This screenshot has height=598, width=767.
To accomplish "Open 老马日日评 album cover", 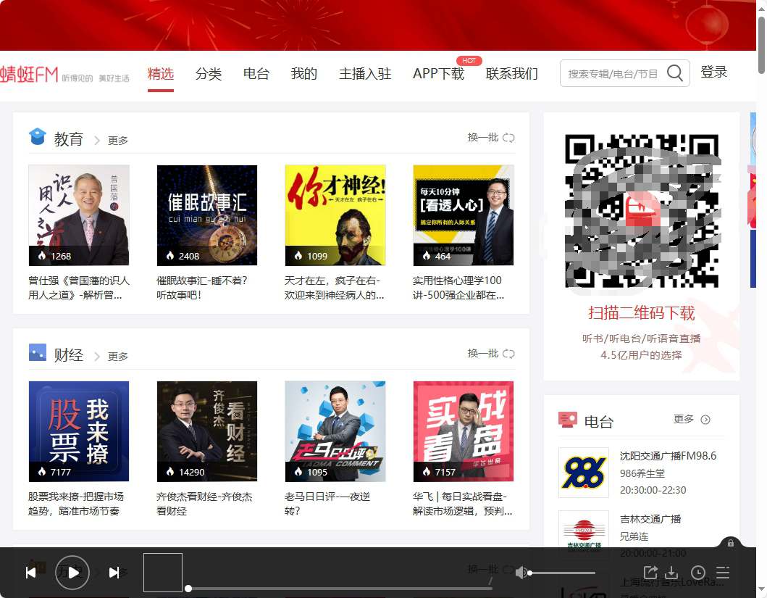I will (x=335, y=431).
